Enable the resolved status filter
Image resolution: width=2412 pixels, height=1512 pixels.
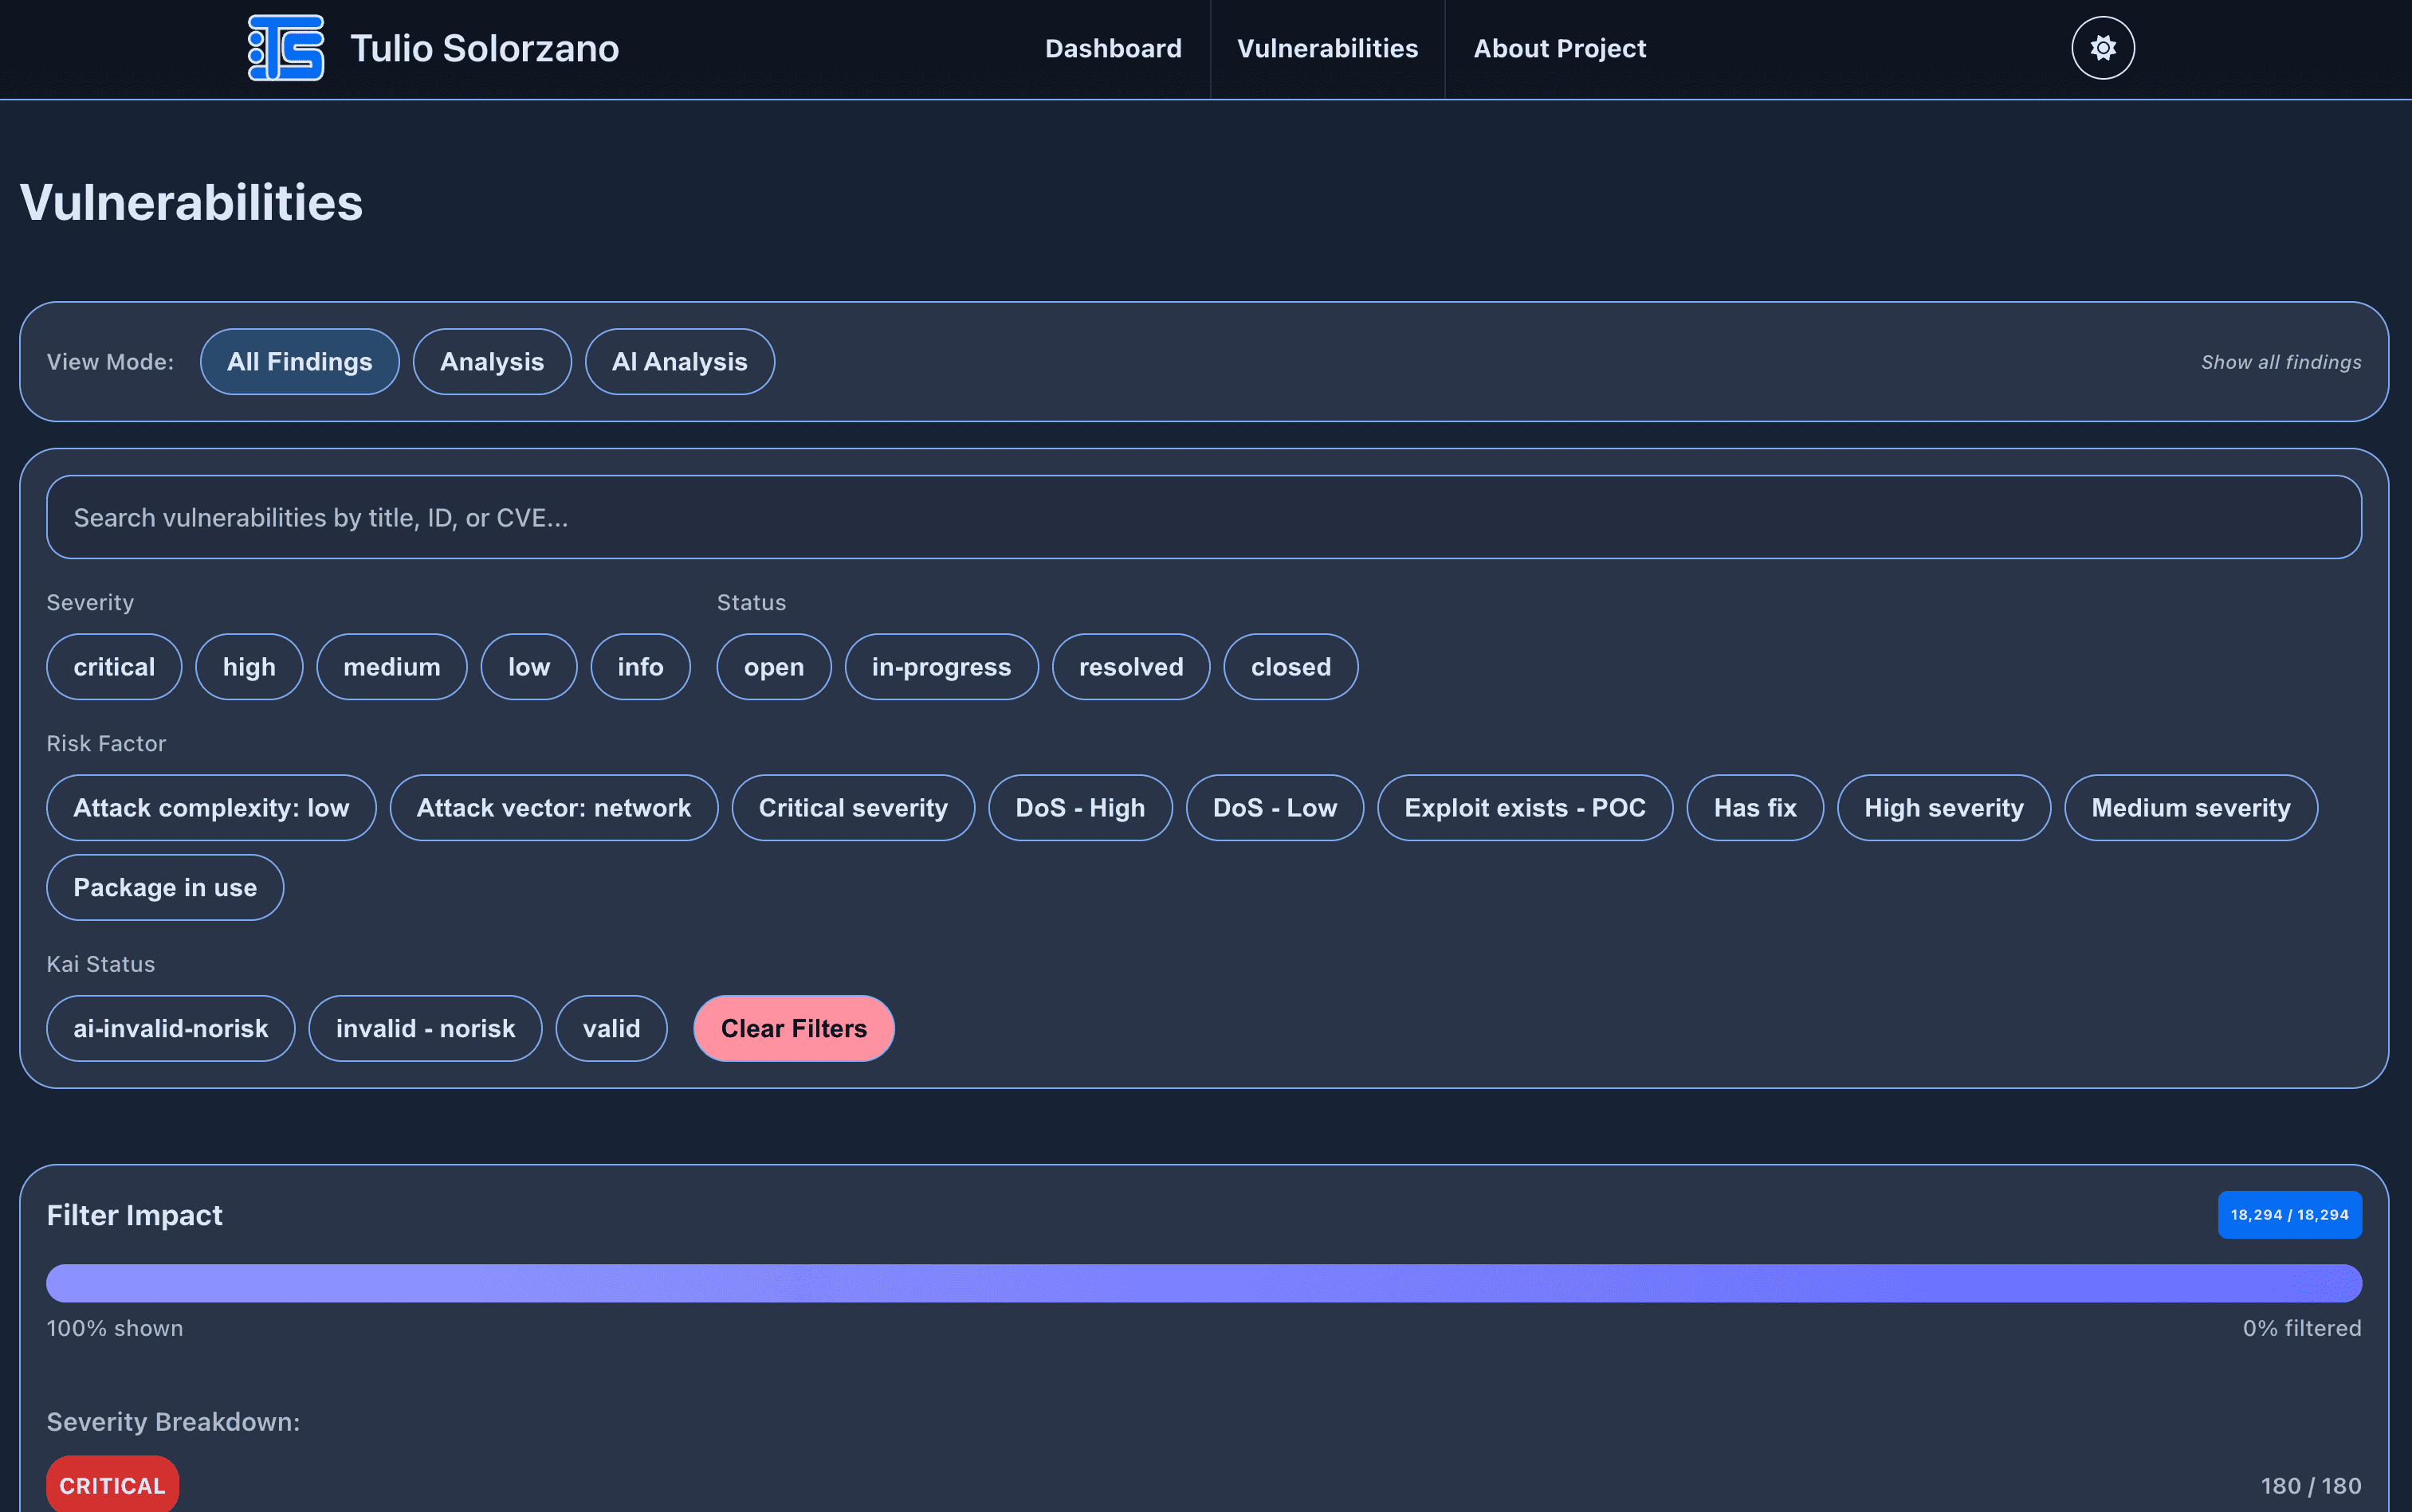[x=1130, y=666]
